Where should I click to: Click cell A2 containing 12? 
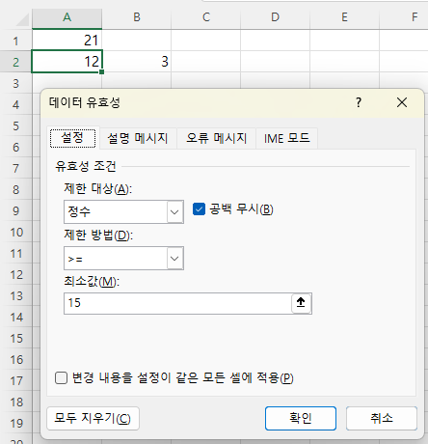point(67,61)
